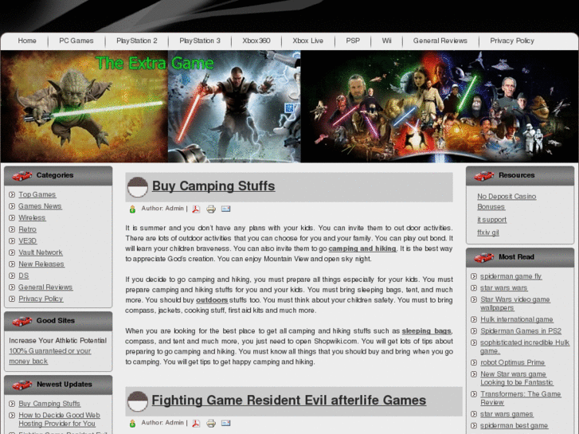Print the Buy Camping Stuffs article

click(x=211, y=209)
